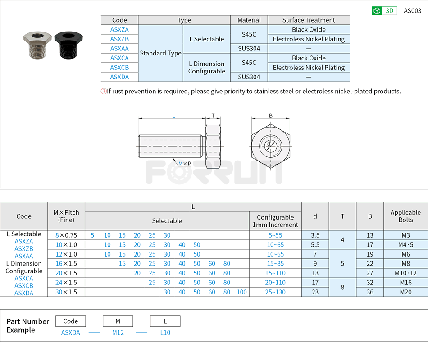428x344 pixels.
Task: Select ASXDA in the part number example
Action: tap(71, 332)
